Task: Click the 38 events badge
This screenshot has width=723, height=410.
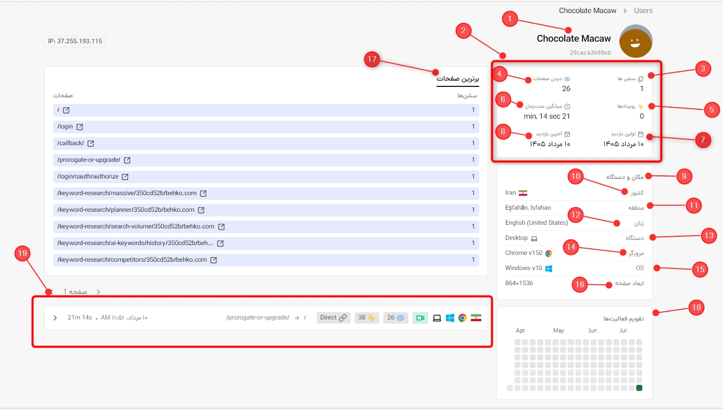Action: point(367,318)
